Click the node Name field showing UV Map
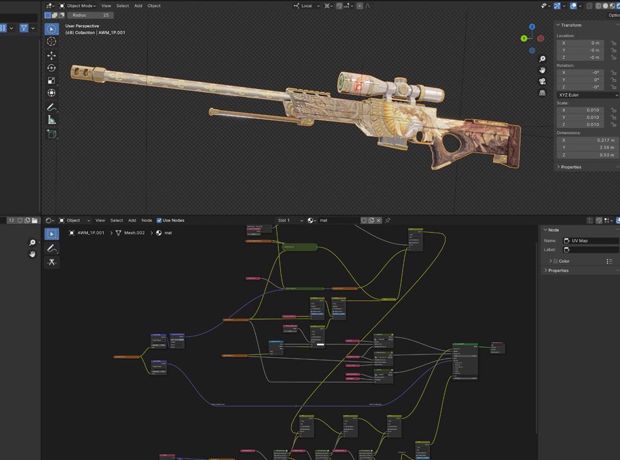Viewport: 620px width, 460px height. coord(590,241)
